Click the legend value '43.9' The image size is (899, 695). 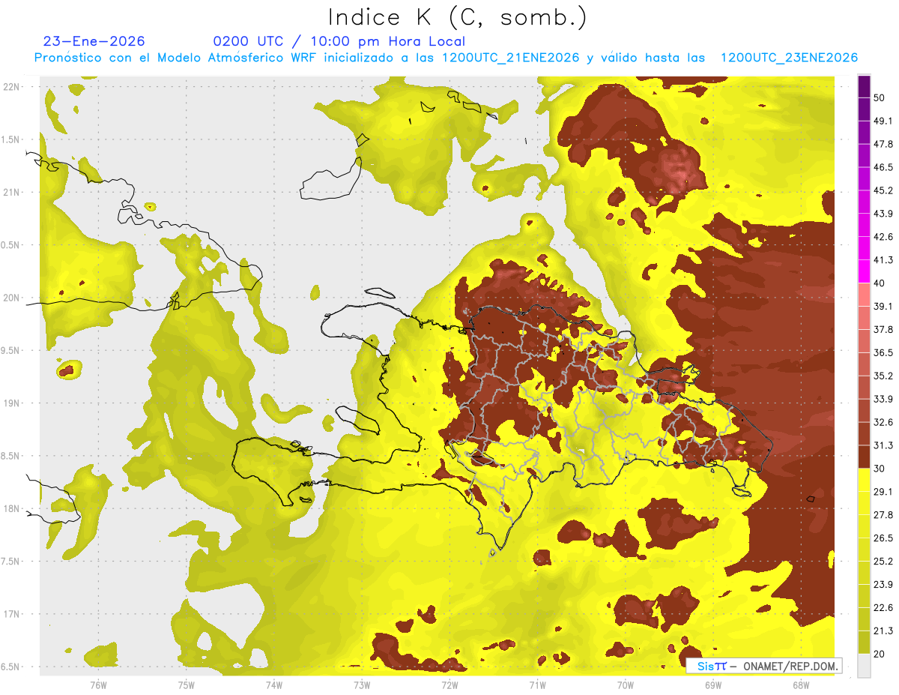pos(883,214)
